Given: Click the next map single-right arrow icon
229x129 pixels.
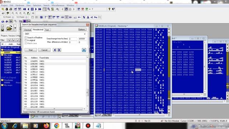Looking at the screenshot, I should click(x=36, y=9).
